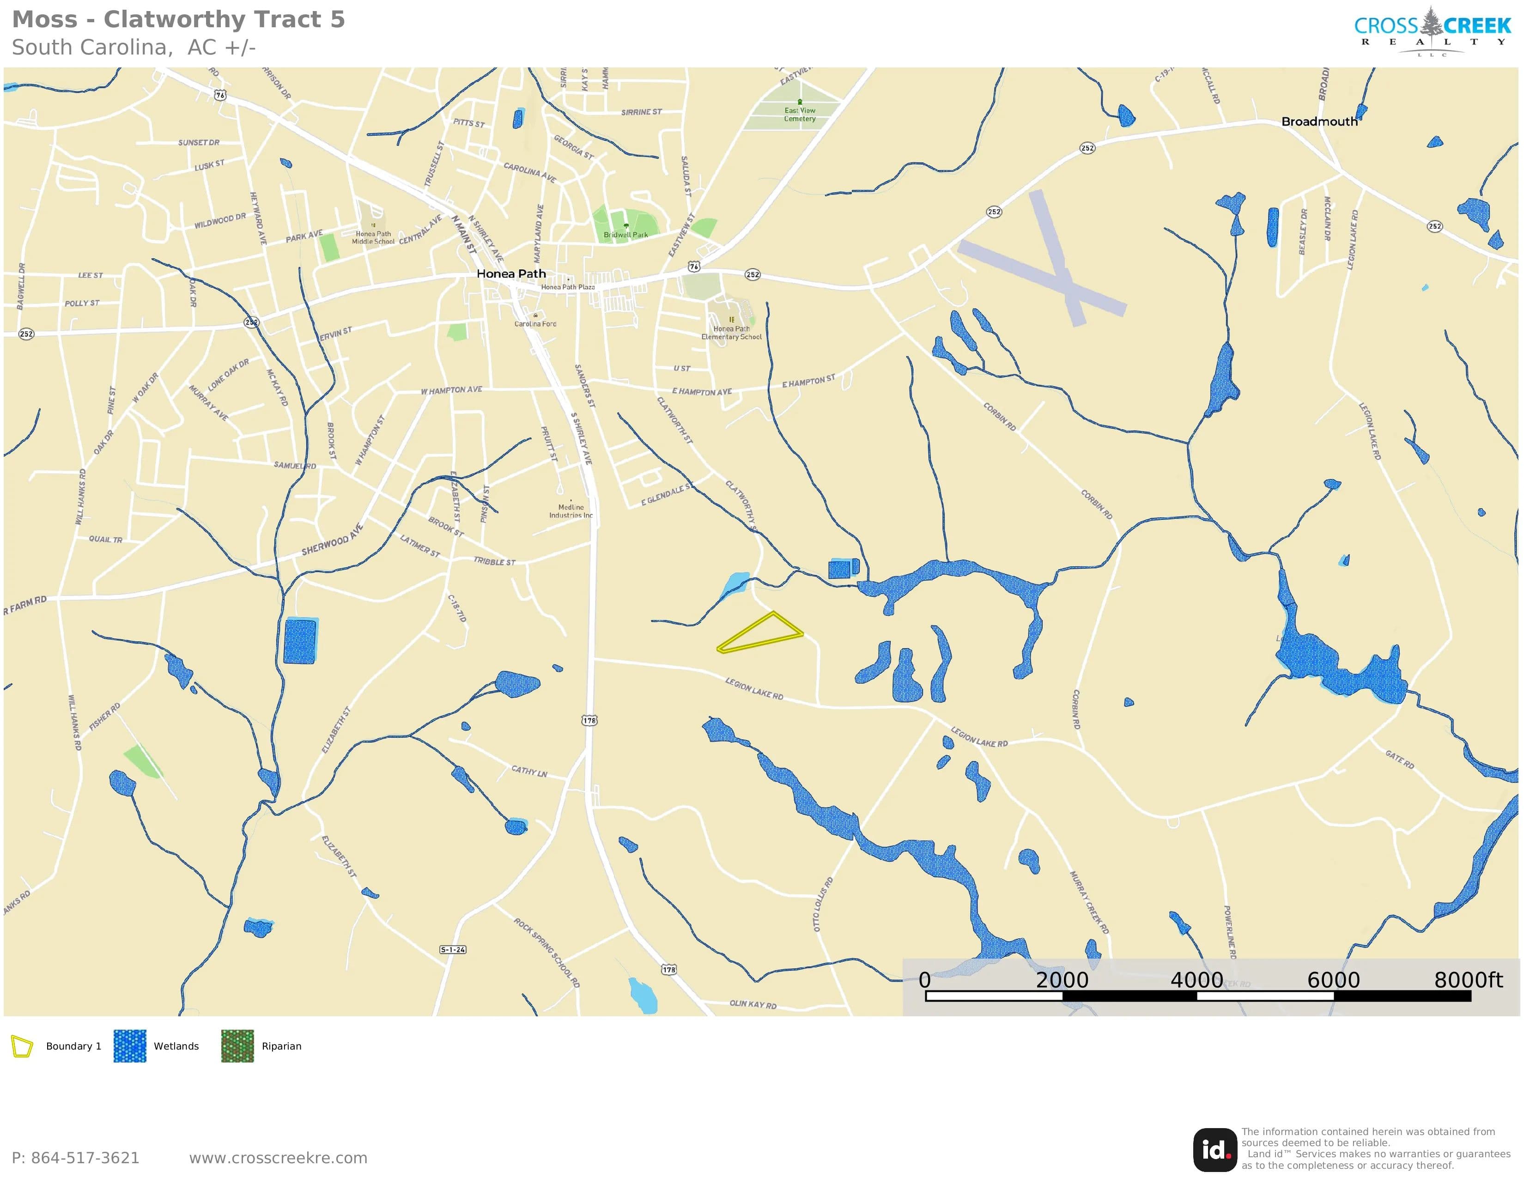Open the www.crosscreekre.com link
The height and width of the screenshot is (1178, 1524).
[x=278, y=1158]
